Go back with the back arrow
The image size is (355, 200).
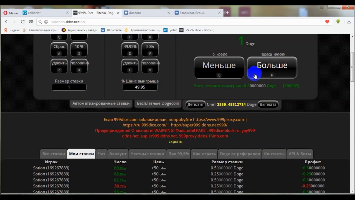pyautogui.click(x=6, y=22)
